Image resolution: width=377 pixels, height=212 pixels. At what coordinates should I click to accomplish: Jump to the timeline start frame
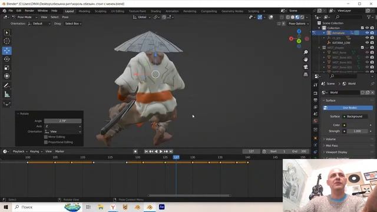click(x=146, y=151)
